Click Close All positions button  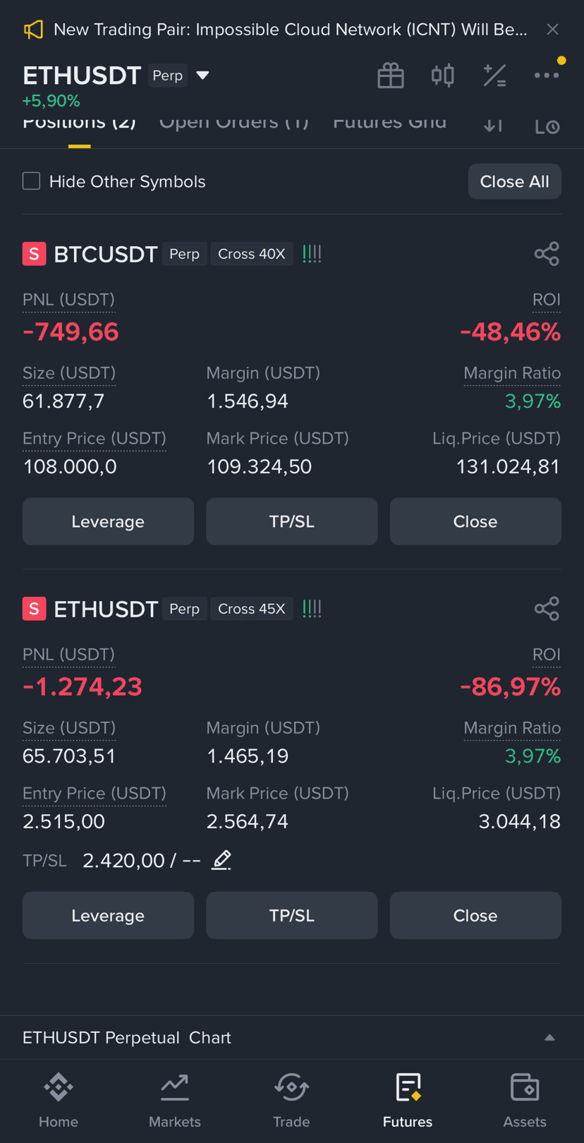pos(515,181)
